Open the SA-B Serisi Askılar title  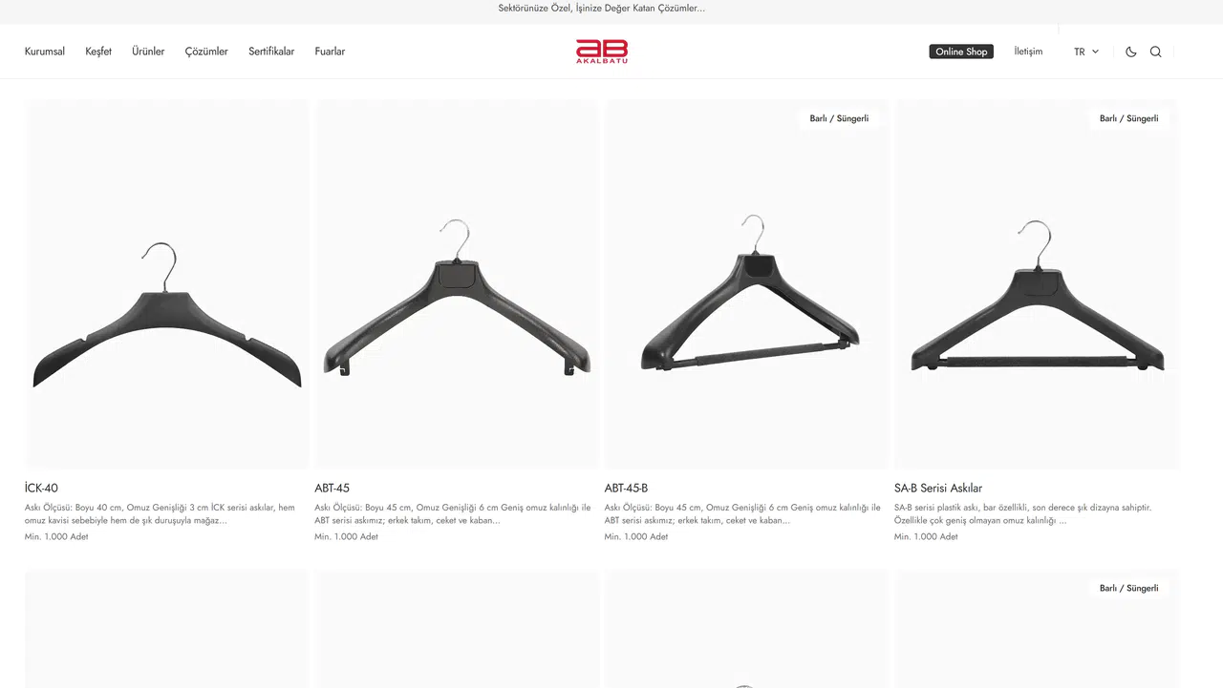938,488
